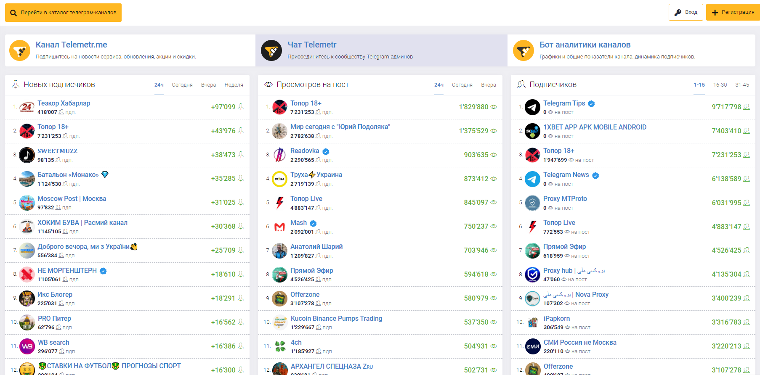
Task: Click +97'099 subscriber gain value
Action: click(x=223, y=107)
